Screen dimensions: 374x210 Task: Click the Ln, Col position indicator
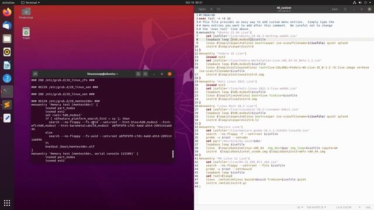pyautogui.click(x=344, y=207)
